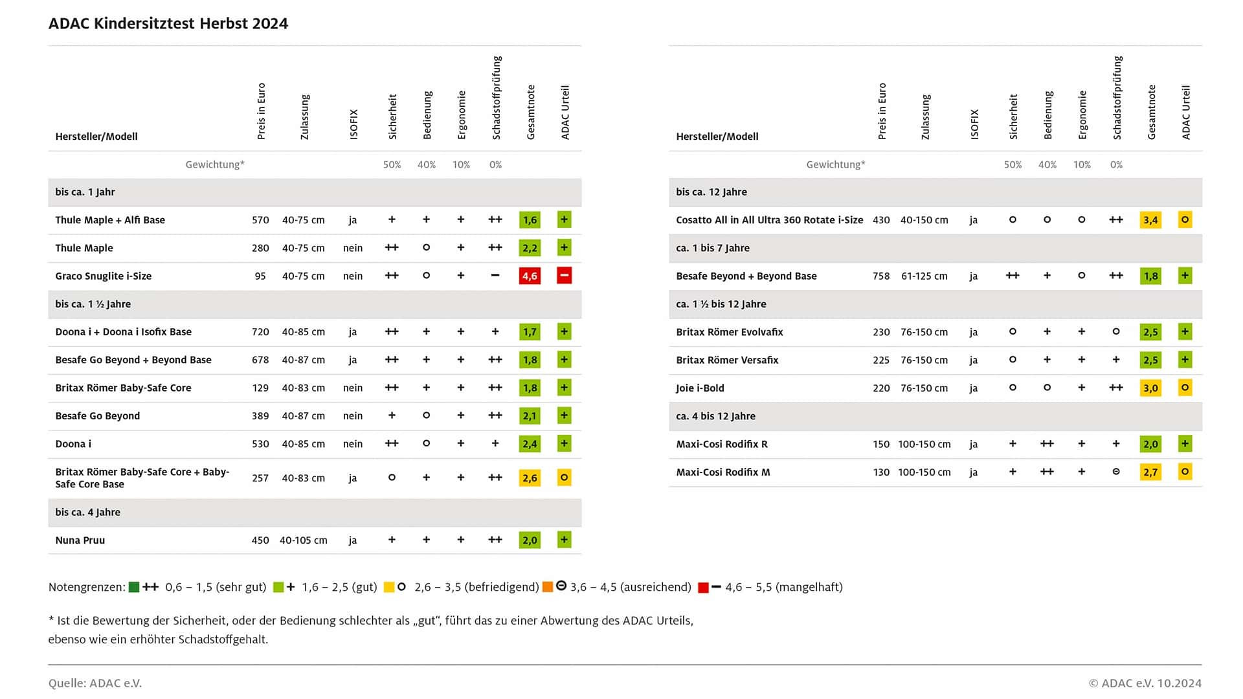Click the left table's Hersteller/Modell column header
Viewport: 1243px width, 699px height.
(x=96, y=137)
